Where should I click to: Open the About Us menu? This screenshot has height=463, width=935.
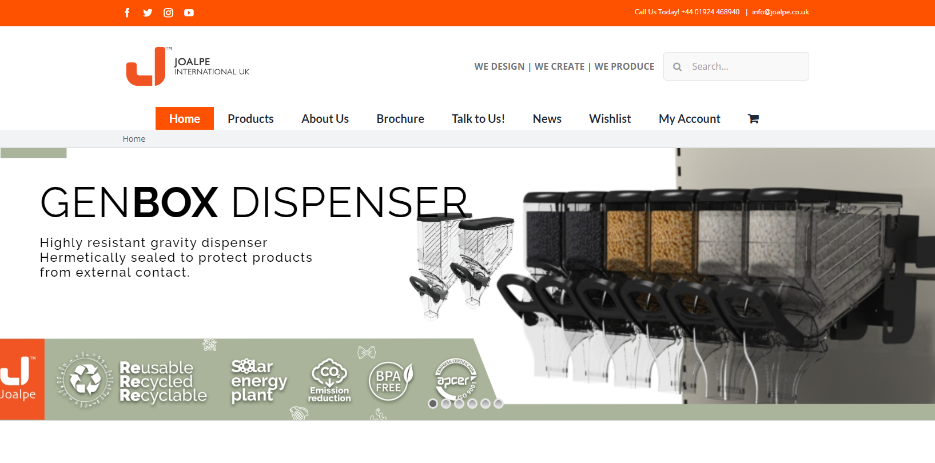pos(325,119)
